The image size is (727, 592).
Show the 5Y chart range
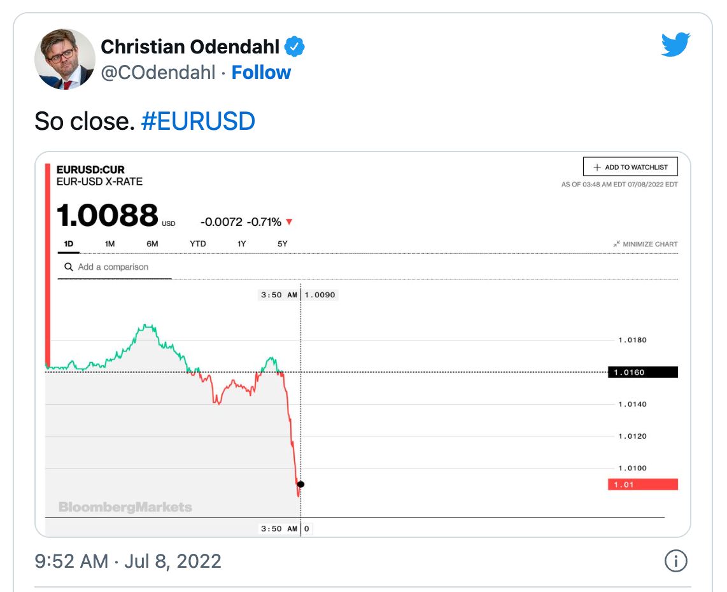[x=283, y=244]
